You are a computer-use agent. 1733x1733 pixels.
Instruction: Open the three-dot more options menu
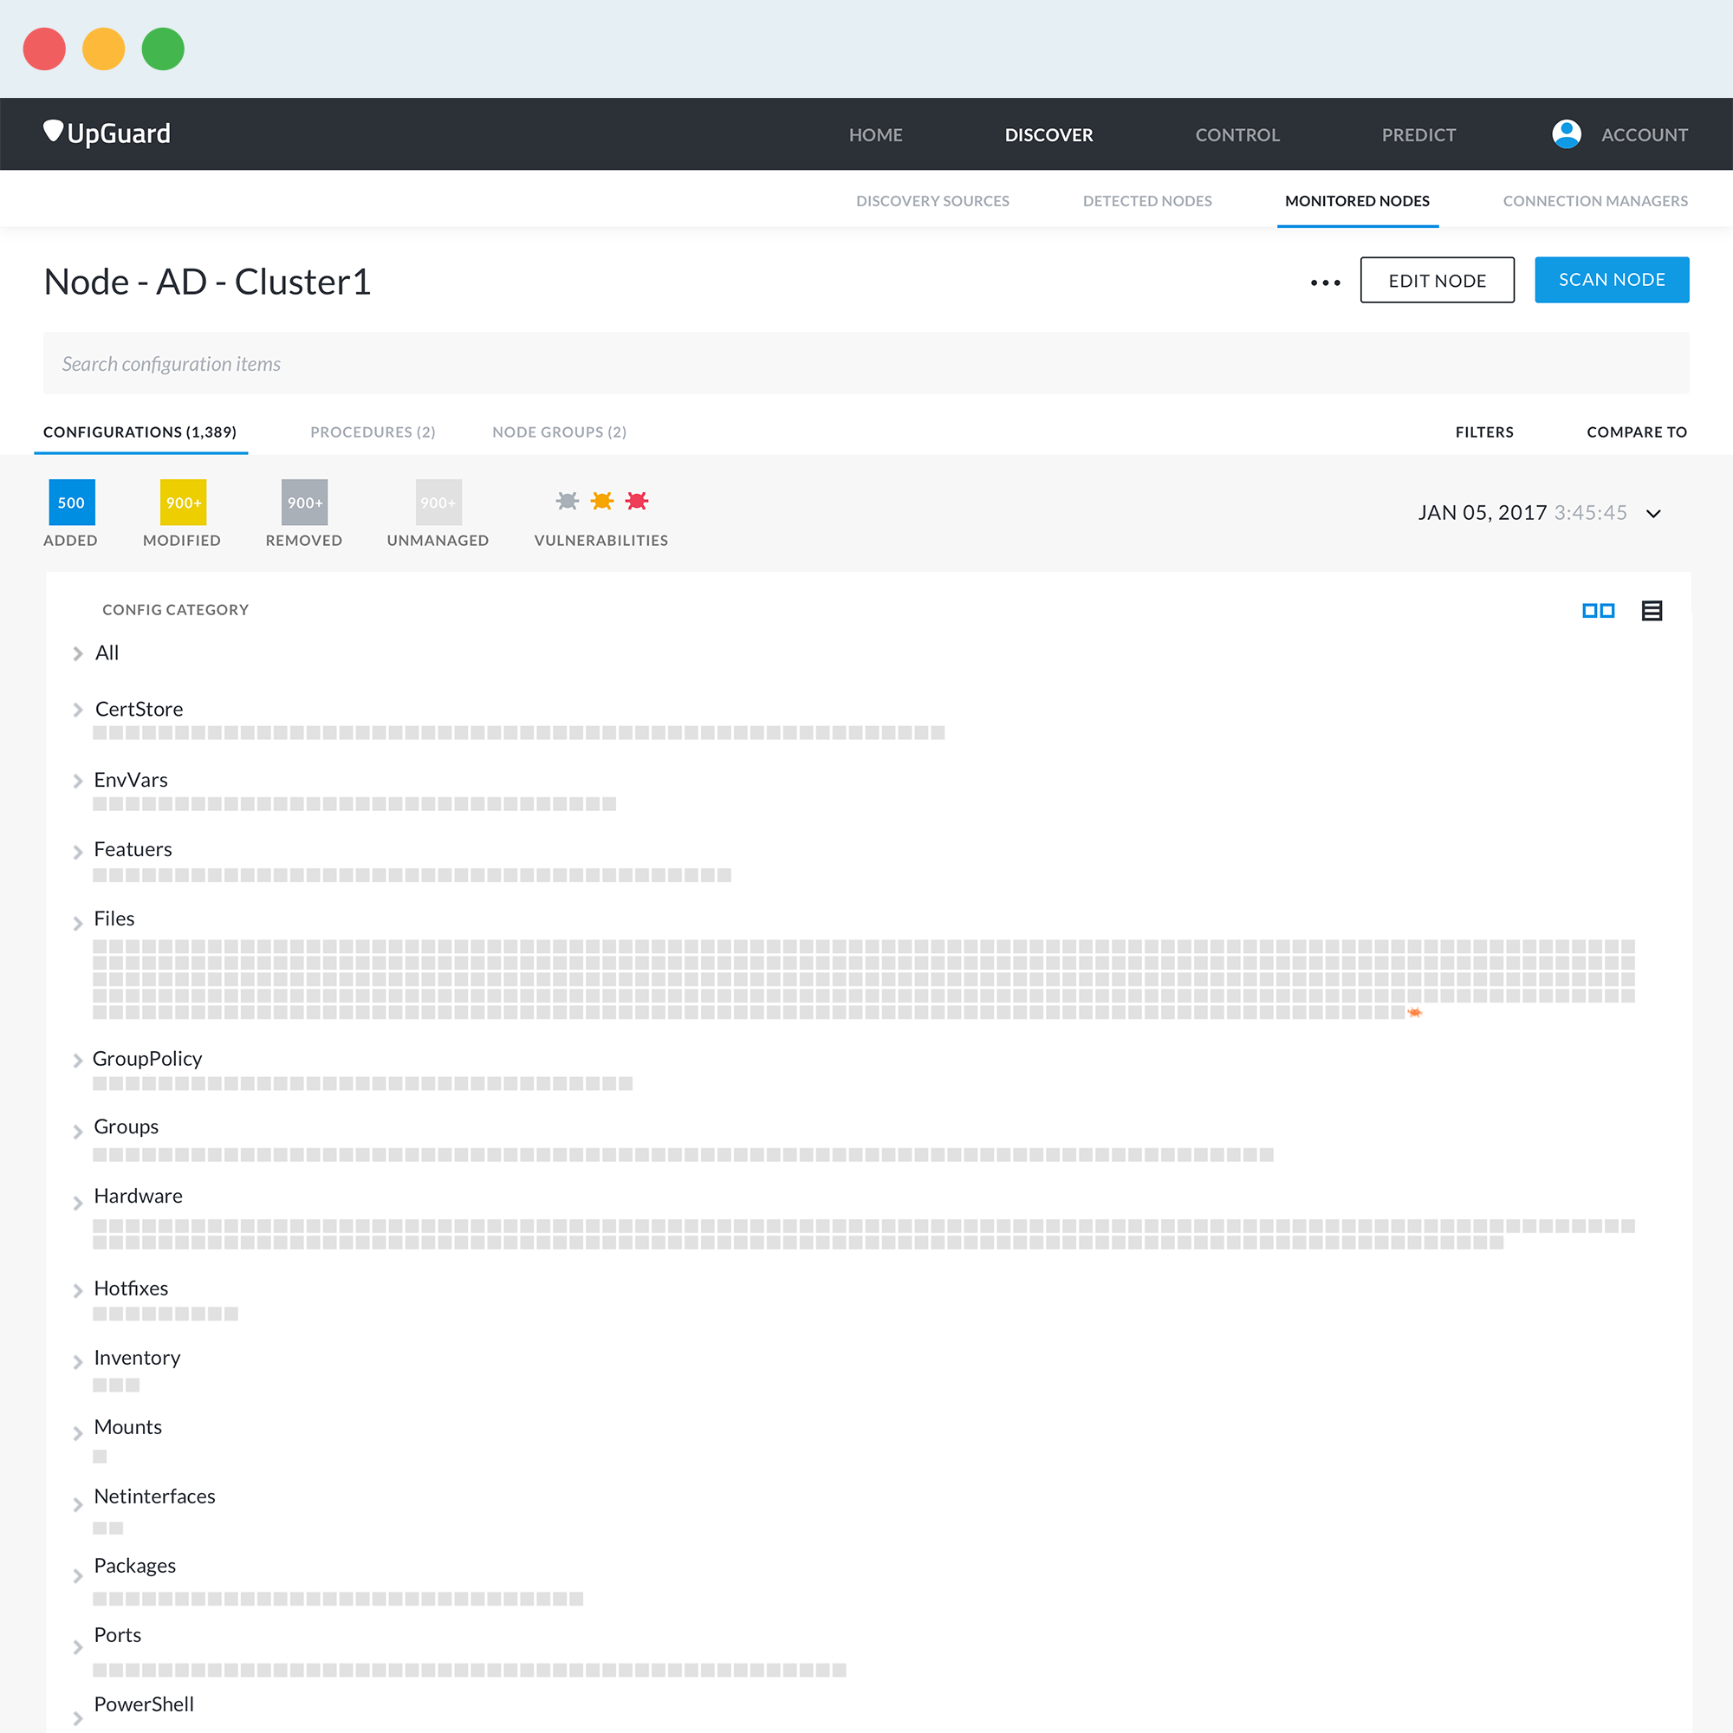[x=1325, y=282]
